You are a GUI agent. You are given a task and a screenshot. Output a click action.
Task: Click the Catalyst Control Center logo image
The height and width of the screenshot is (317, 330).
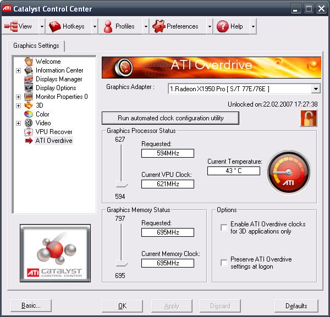coord(56,253)
